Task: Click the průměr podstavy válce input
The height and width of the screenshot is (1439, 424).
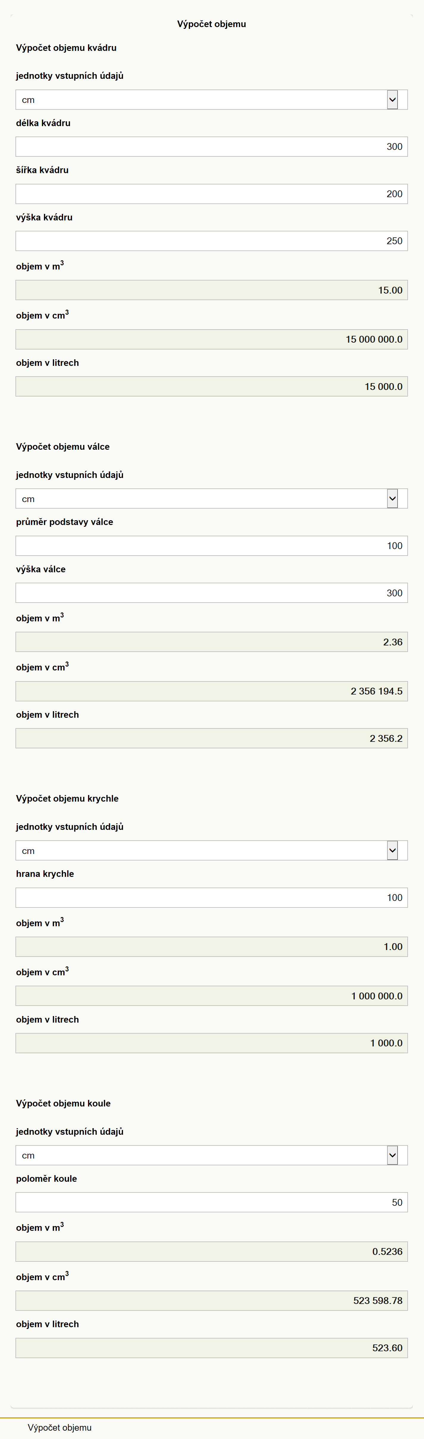Action: (x=212, y=546)
